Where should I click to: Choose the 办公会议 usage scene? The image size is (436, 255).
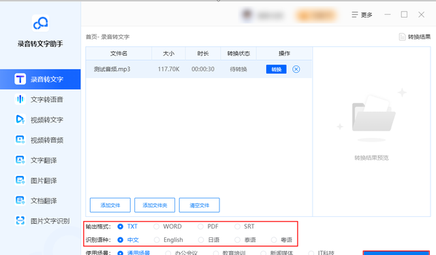181,253
